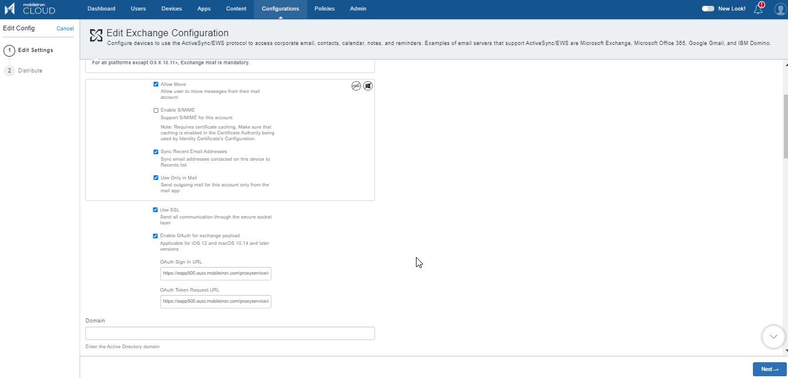
Task: Click the macOS platform icon
Action: 356,86
